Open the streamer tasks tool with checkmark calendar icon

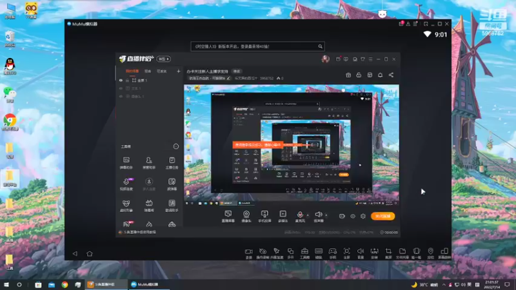click(x=172, y=163)
